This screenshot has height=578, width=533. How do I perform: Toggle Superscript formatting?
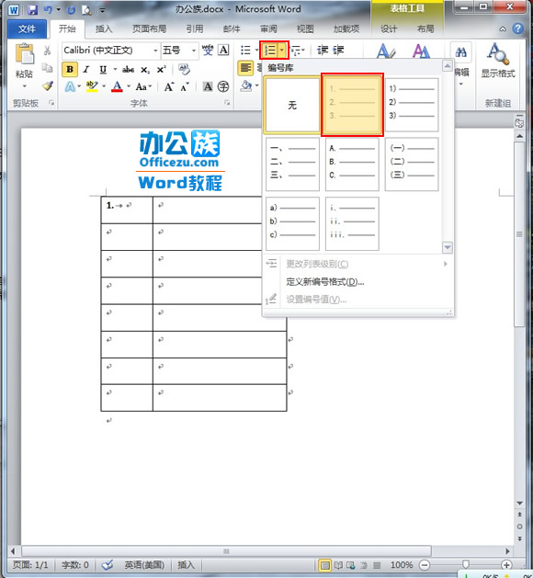point(161,69)
